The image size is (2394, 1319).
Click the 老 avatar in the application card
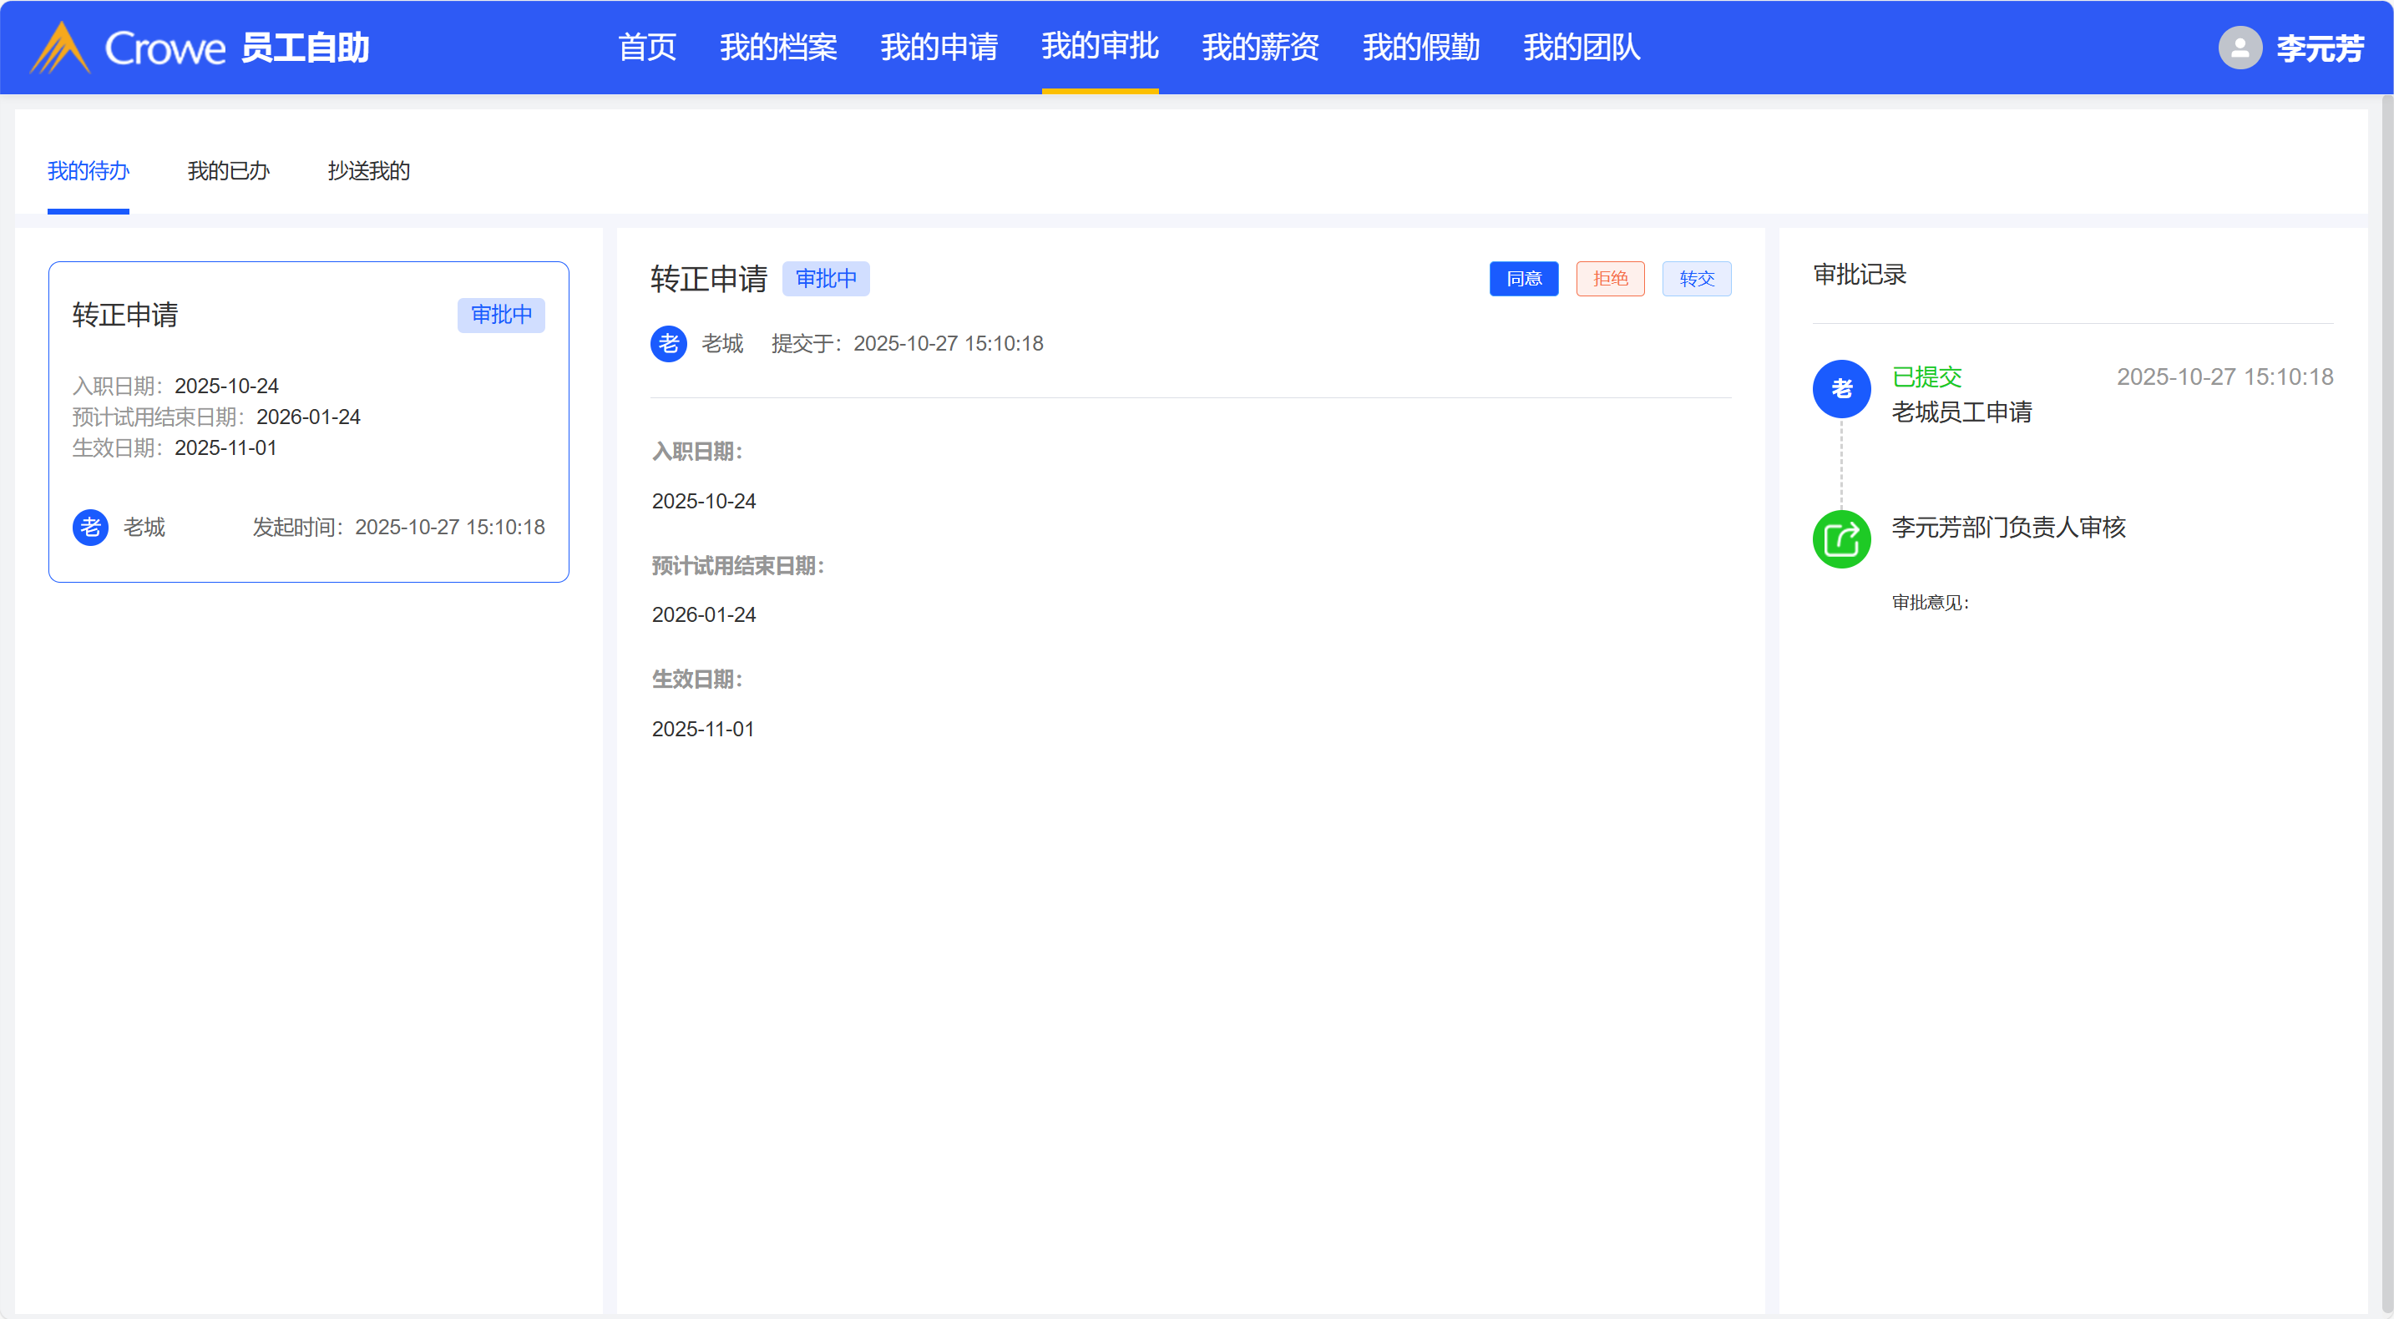point(90,528)
